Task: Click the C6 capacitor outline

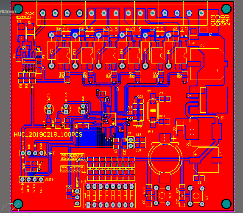Action: pos(207,64)
